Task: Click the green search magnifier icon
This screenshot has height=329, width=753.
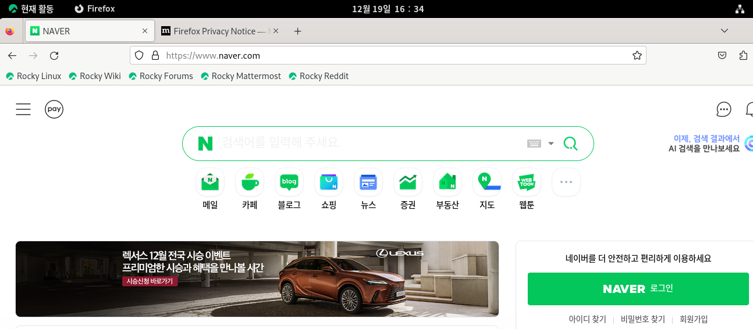Action: click(570, 144)
